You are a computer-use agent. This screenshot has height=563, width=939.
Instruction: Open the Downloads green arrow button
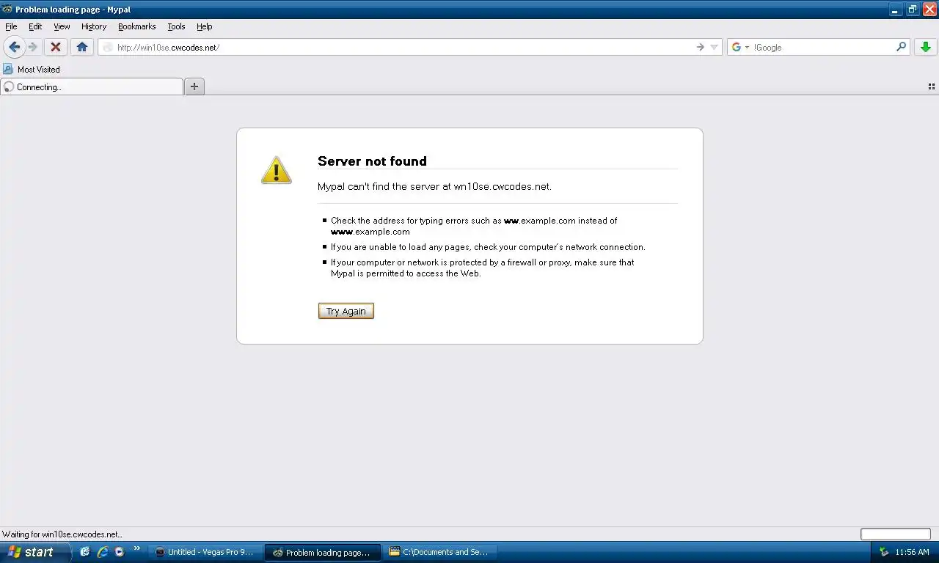point(925,47)
